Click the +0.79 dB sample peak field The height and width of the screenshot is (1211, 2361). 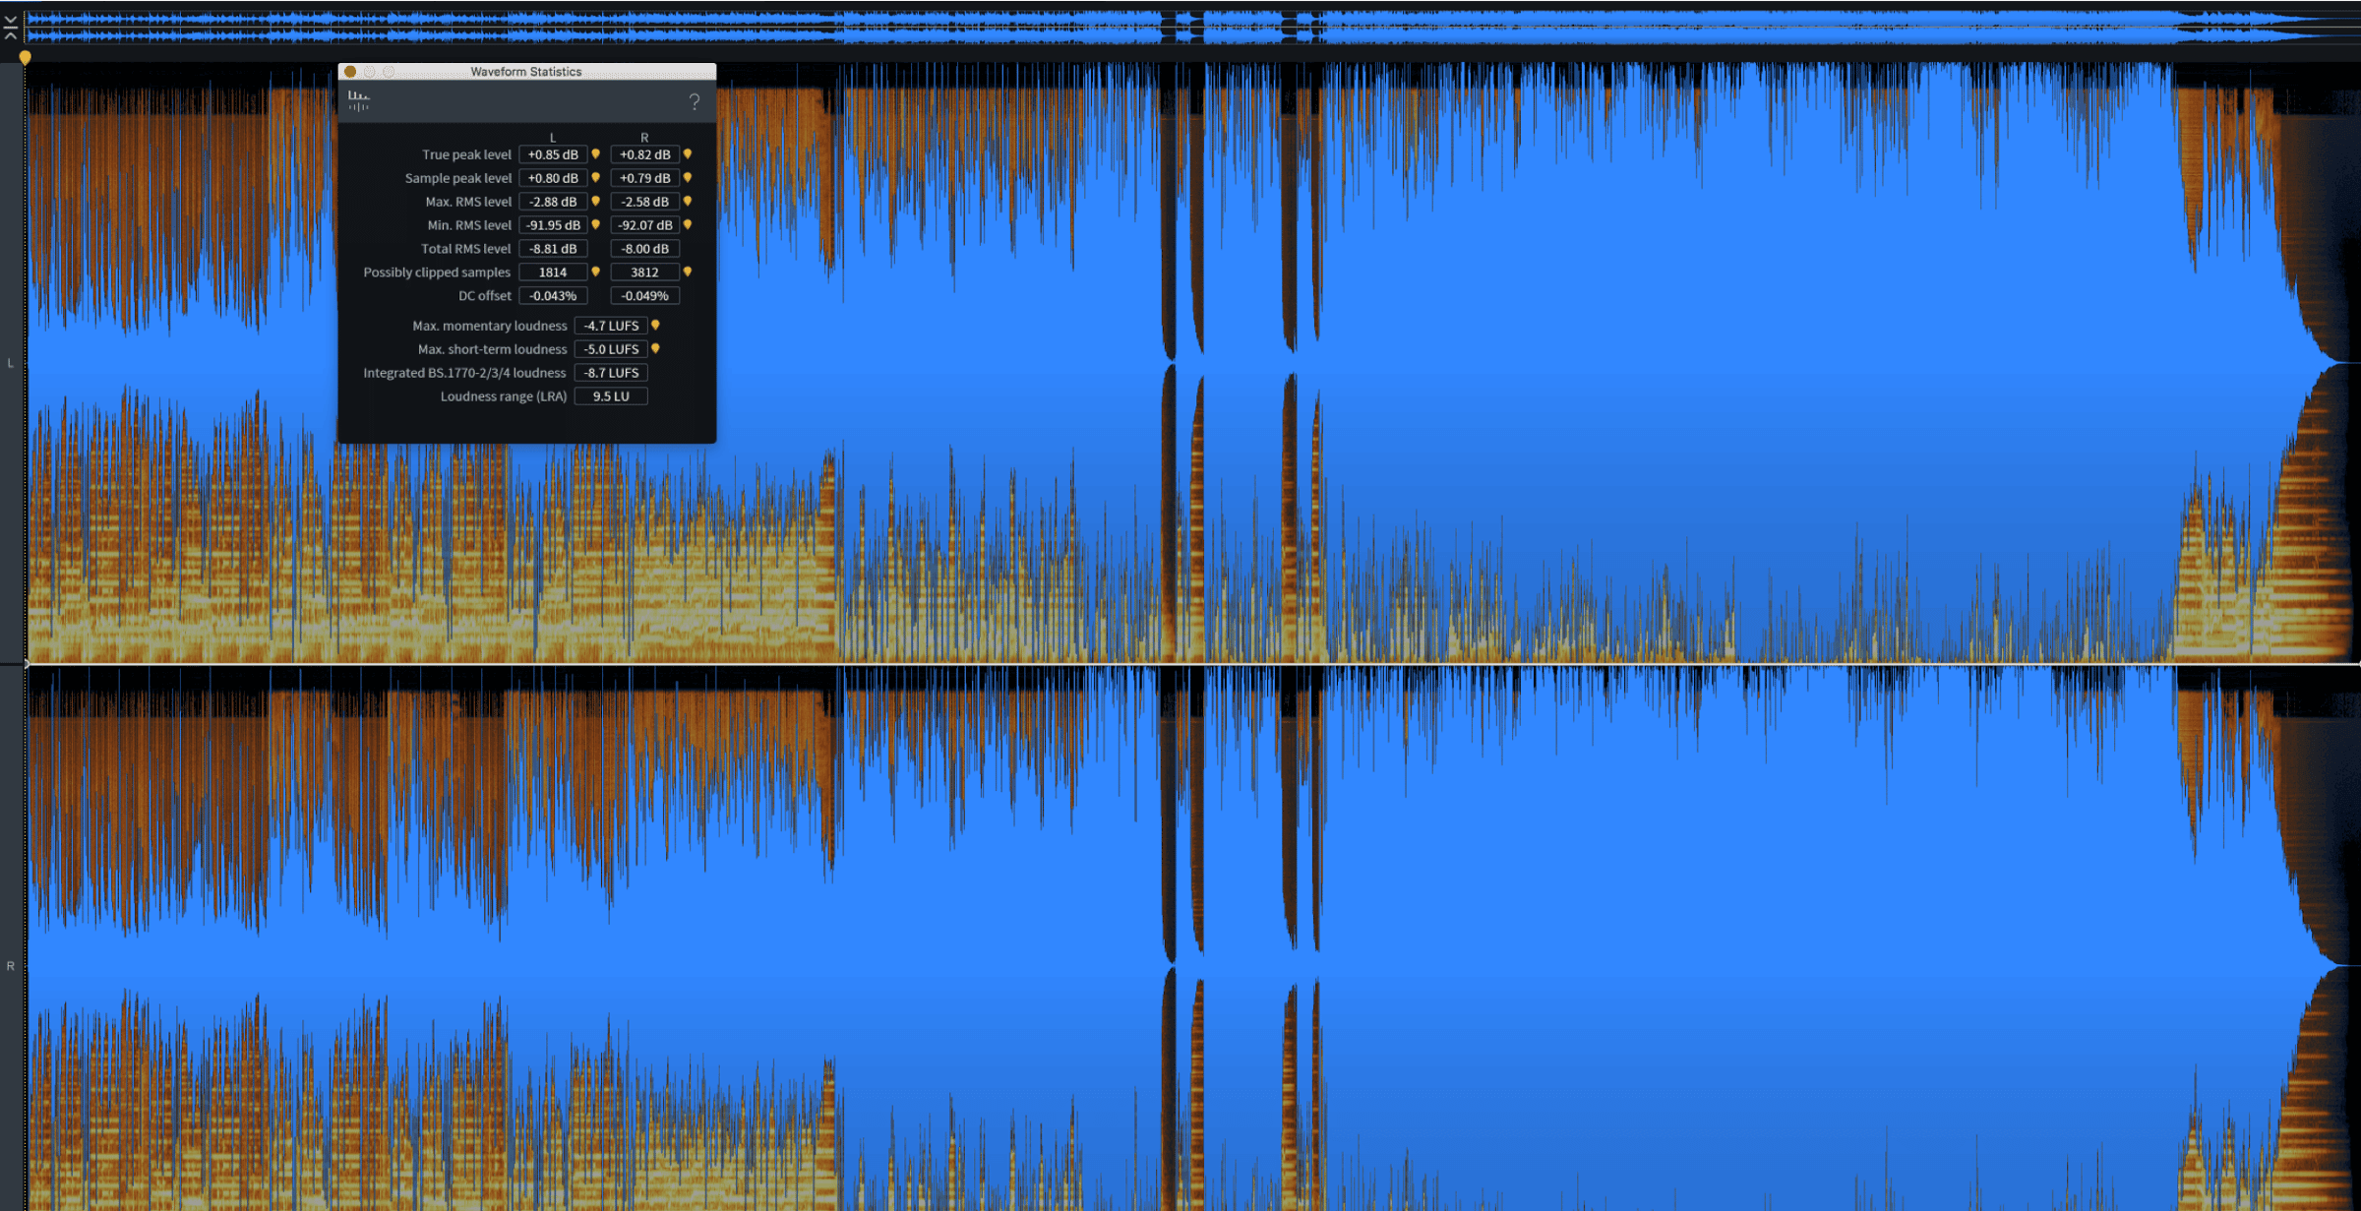tap(645, 178)
